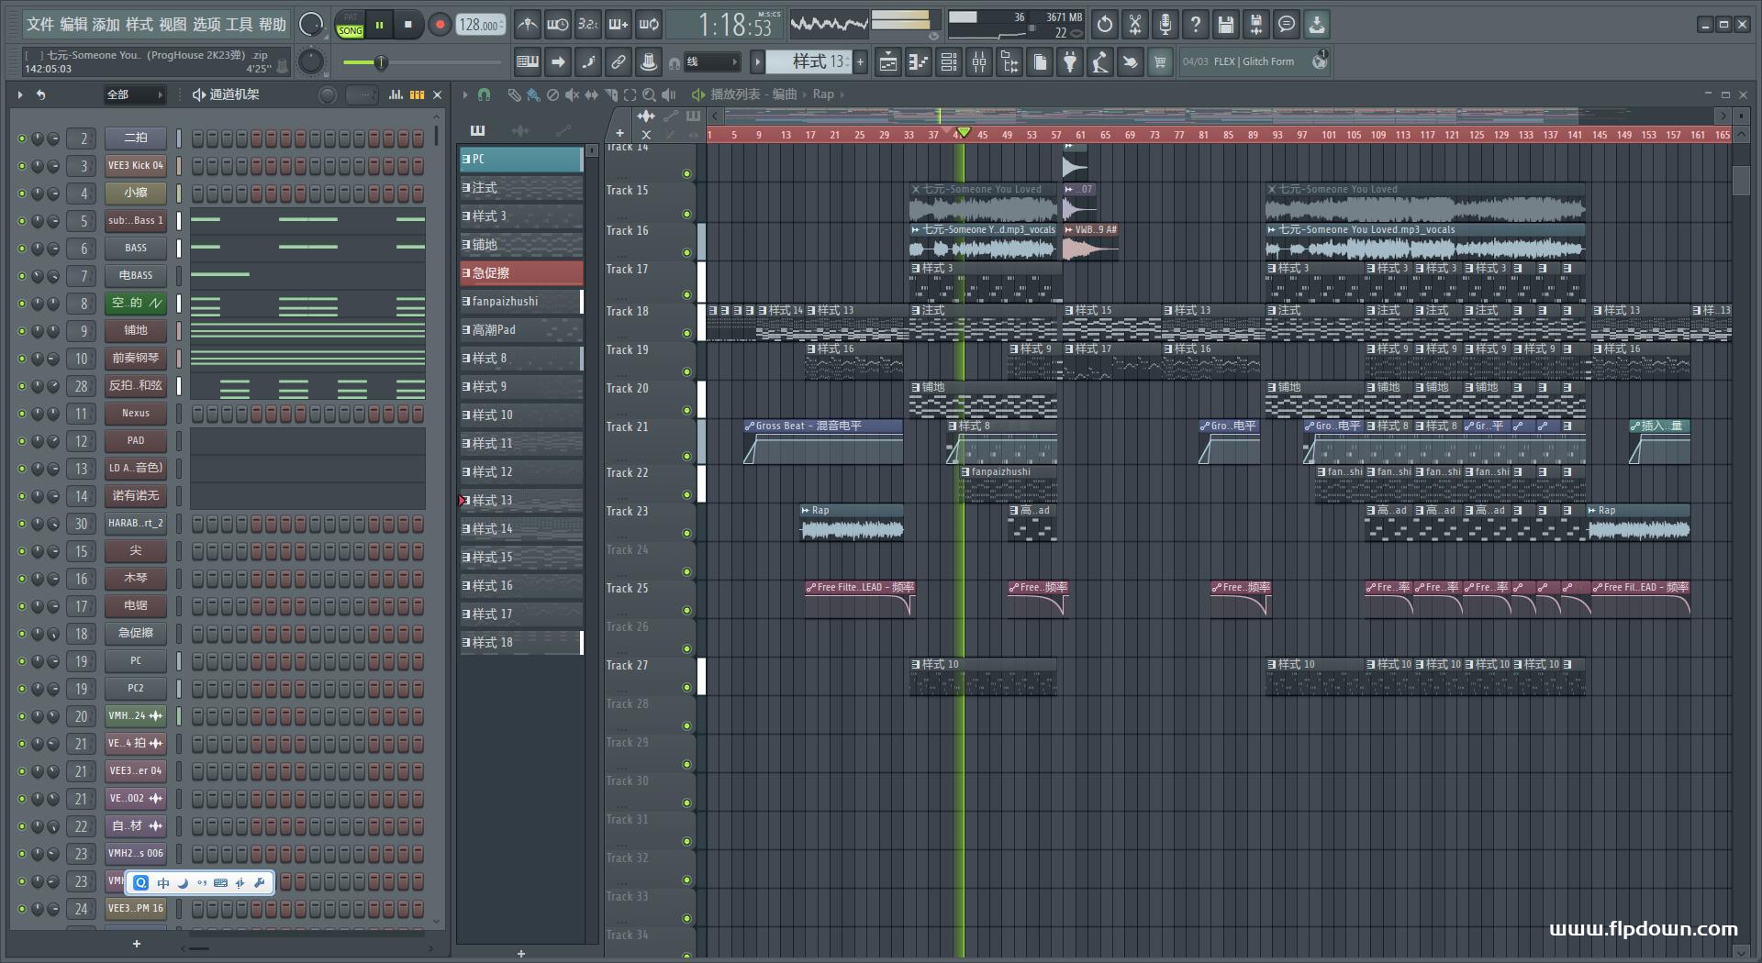Open the browser tree icon
1762x963 pixels.
(1009, 62)
